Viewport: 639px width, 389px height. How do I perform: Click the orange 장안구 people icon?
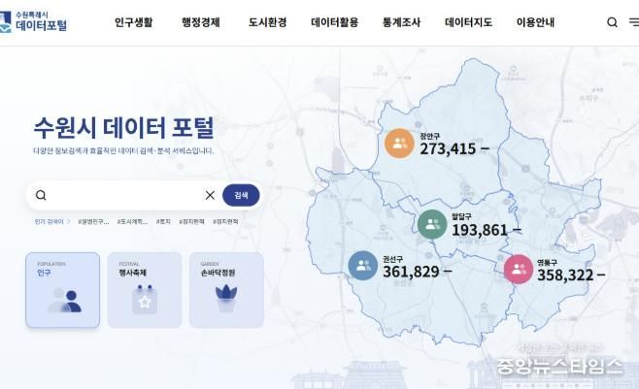(x=399, y=144)
